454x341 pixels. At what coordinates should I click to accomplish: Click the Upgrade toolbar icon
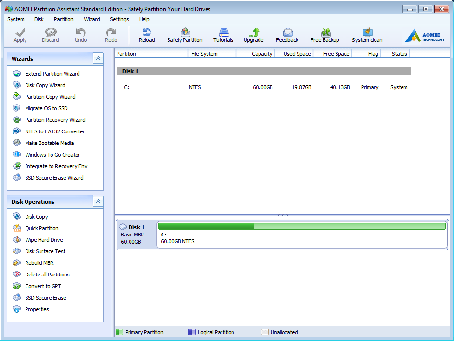click(x=254, y=32)
